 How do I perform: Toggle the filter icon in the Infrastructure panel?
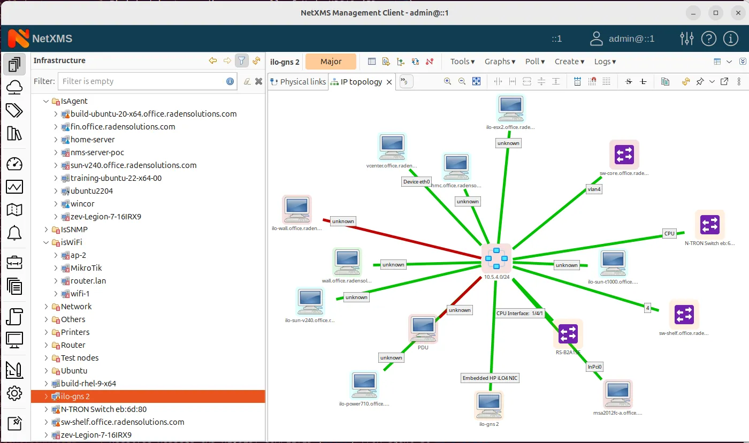[241, 61]
